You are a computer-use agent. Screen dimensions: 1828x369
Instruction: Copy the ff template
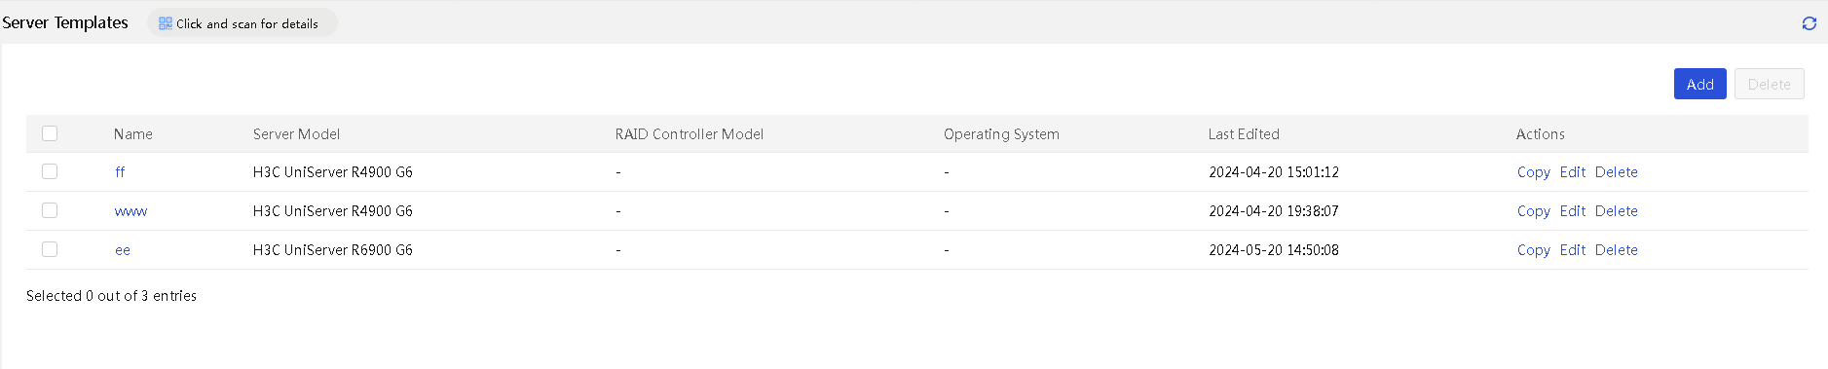[1533, 172]
